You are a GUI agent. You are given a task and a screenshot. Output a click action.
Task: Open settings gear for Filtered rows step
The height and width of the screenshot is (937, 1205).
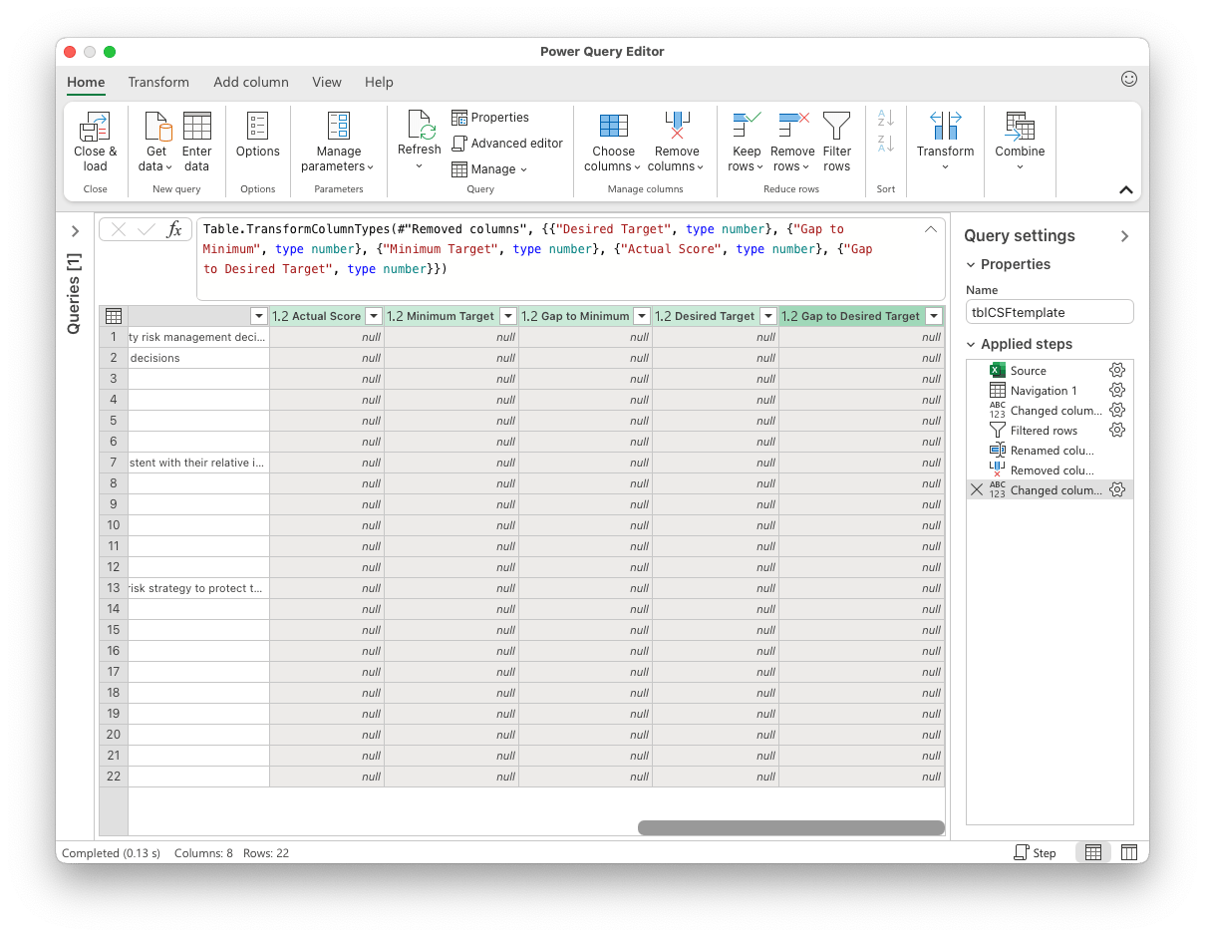click(1117, 431)
